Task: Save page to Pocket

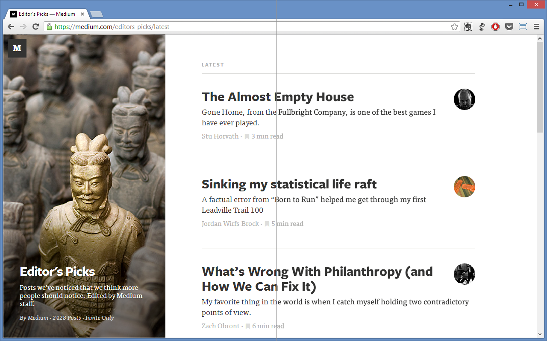Action: 509,27
